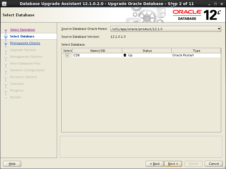Cancel the database upgrade wizard
This screenshot has width=226, height=169.
pyautogui.click(x=214, y=164)
